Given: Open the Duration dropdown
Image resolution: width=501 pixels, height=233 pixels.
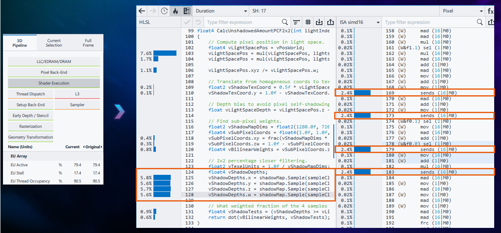Looking at the screenshot, I should pyautogui.click(x=220, y=11).
